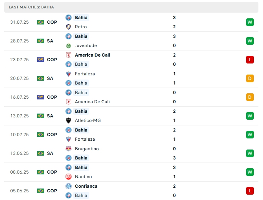This screenshot has height=200, width=263.
Task: Click the Juventude team crest icon
Action: [x=69, y=46]
